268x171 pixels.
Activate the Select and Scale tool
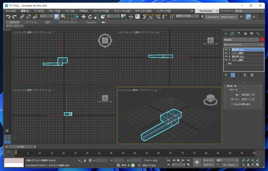pyautogui.click(x=96, y=17)
